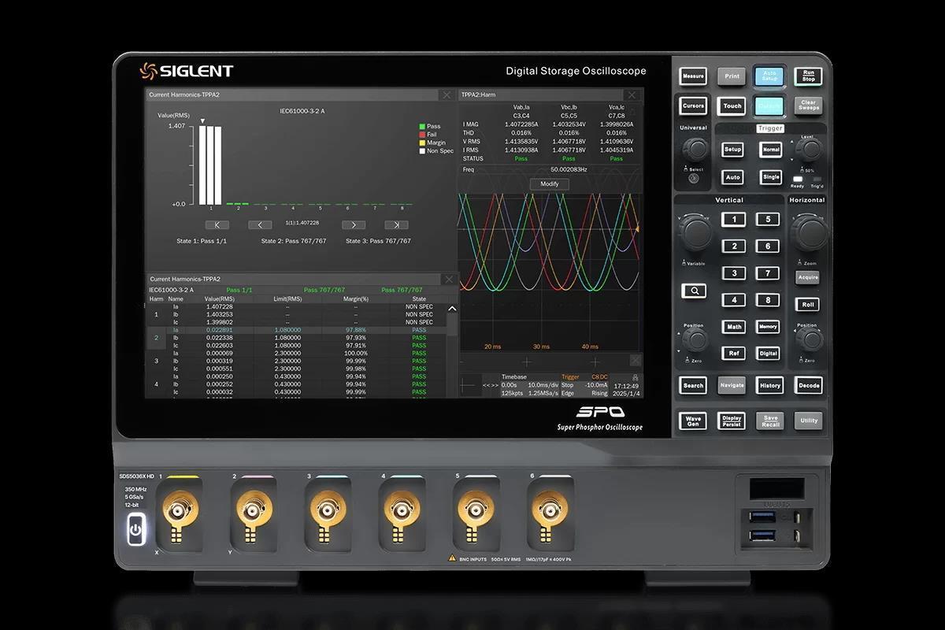The image size is (945, 630).
Task: Open the C8 DC trigger source selector
Action: click(x=600, y=376)
